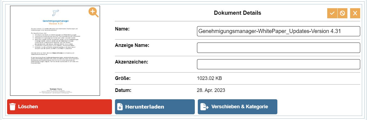Click the Genehmigungsmanager title in preview
Image resolution: width=367 pixels, height=120 pixels.
tap(56, 21)
